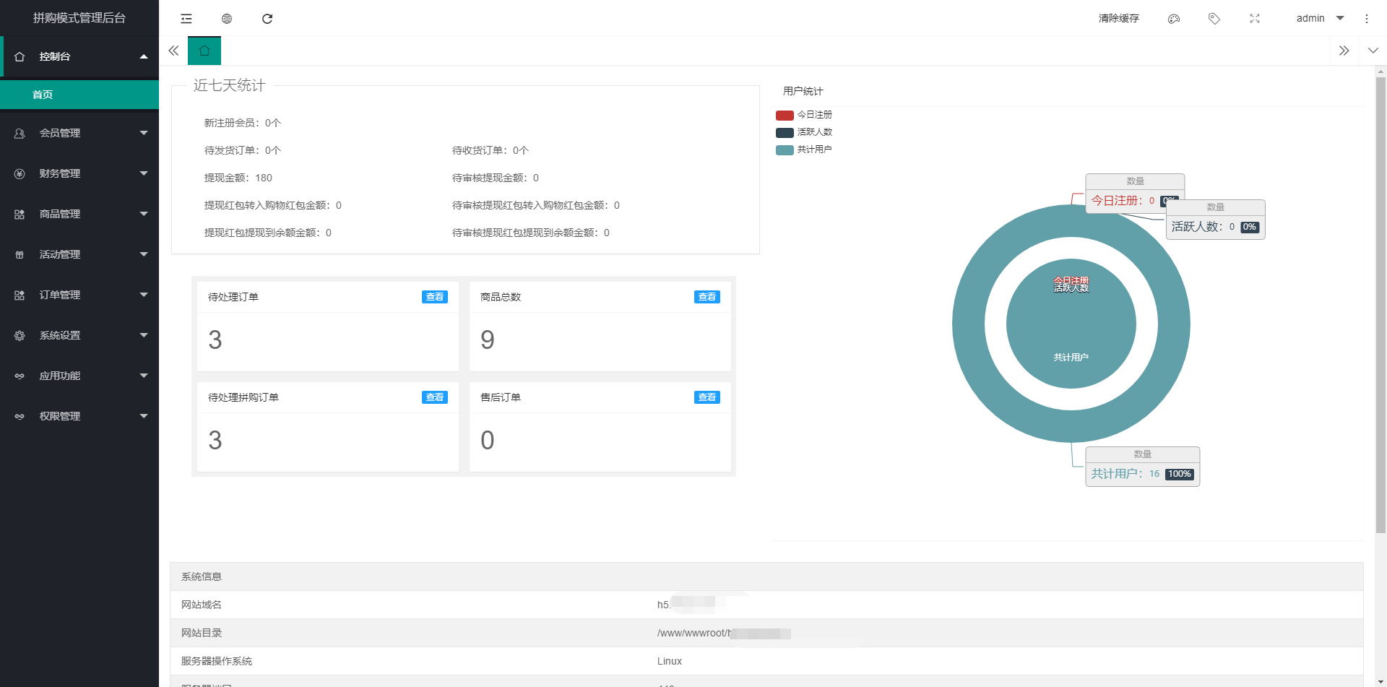Viewport: 1387px width, 687px height.
Task: Collapse the sidebar with the menu fold icon
Action: (x=186, y=19)
